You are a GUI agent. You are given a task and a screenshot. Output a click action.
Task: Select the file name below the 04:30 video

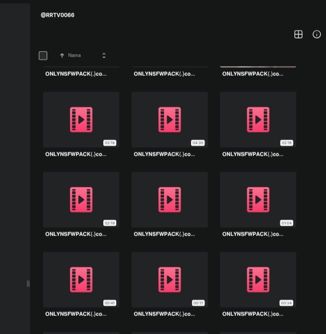coord(165,154)
